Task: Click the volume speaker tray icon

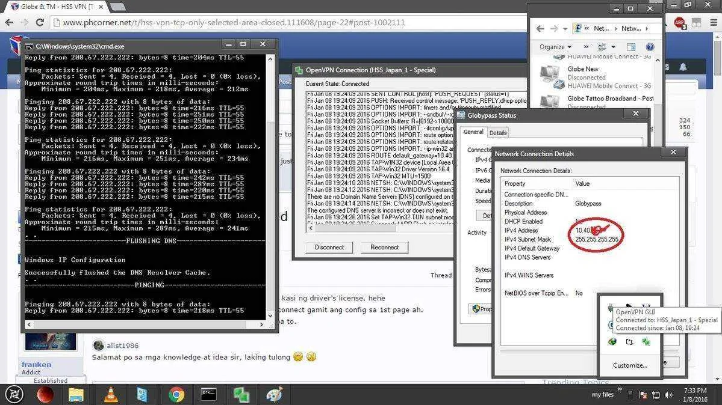Action: pos(668,395)
